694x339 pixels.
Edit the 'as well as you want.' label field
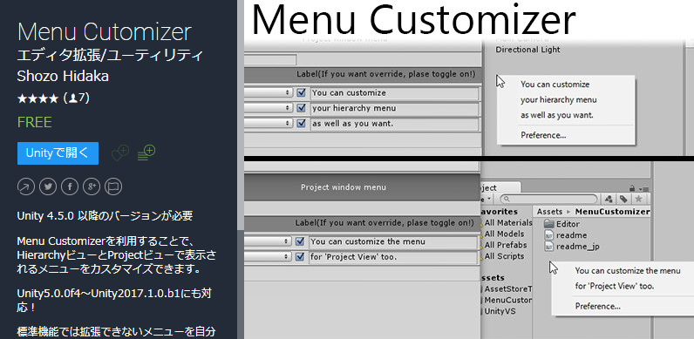click(394, 124)
